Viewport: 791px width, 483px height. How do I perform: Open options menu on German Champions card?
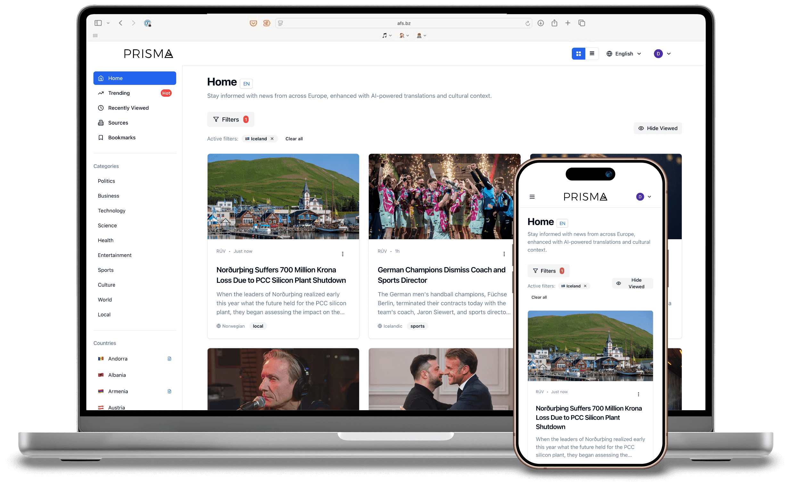(504, 254)
